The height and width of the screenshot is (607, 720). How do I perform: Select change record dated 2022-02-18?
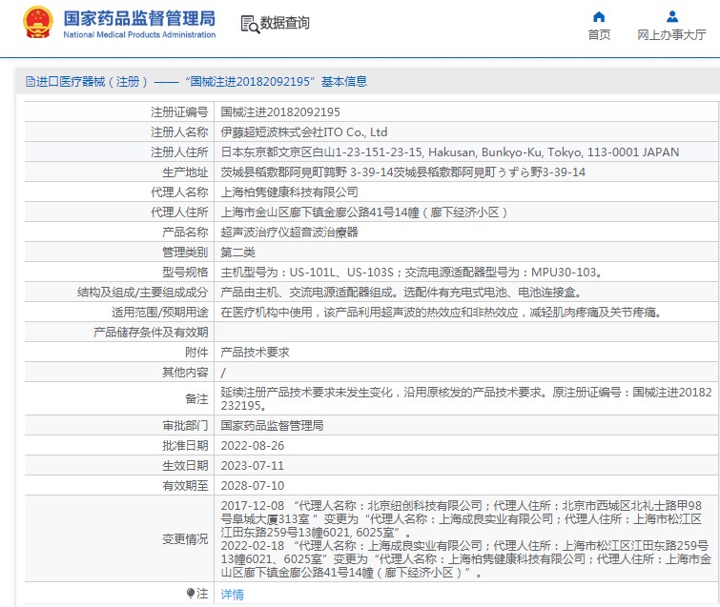466,559
